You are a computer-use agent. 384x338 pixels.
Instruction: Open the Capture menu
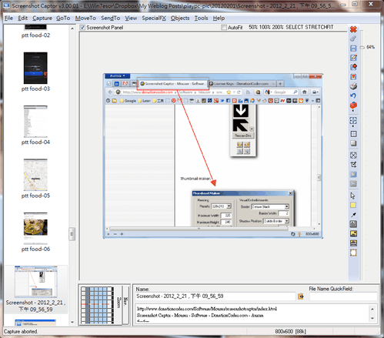click(x=42, y=18)
